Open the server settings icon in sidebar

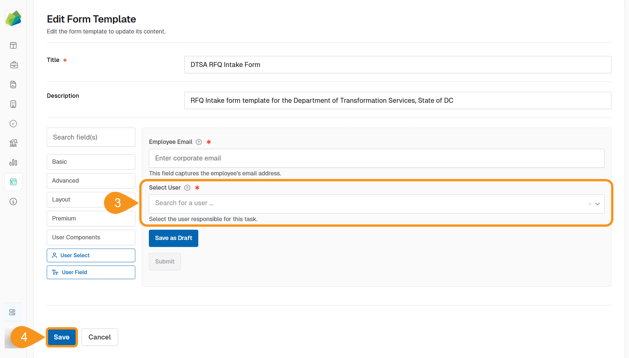pos(12,312)
